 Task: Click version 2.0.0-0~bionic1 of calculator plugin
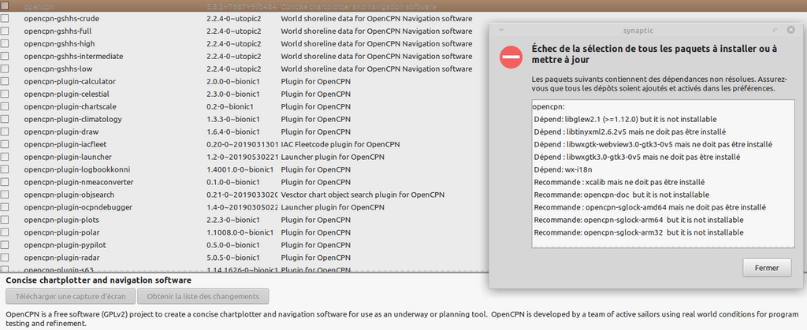pos(233,81)
